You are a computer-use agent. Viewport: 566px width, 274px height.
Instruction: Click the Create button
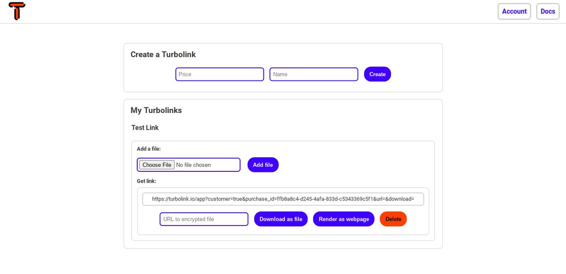coord(377,74)
